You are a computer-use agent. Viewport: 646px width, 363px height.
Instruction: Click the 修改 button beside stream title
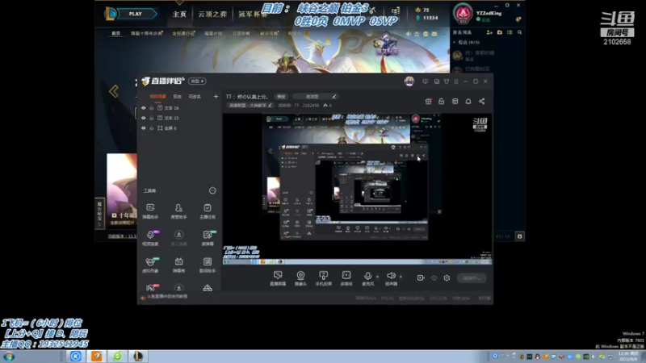(x=281, y=97)
